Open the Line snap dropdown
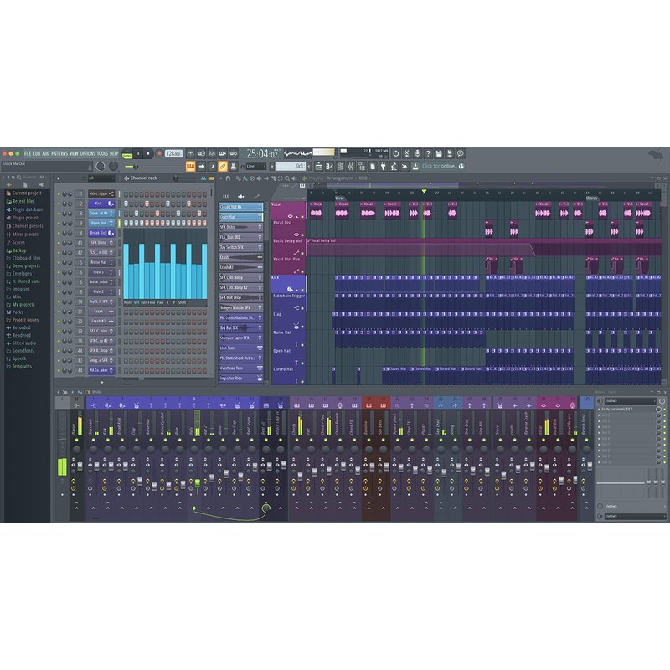This screenshot has width=670, height=670. click(x=256, y=166)
